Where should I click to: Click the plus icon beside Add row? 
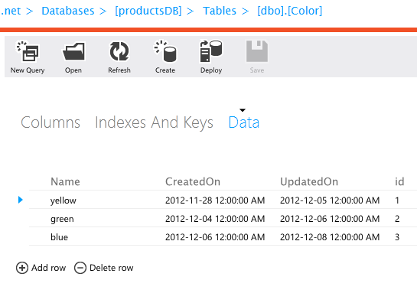22,268
